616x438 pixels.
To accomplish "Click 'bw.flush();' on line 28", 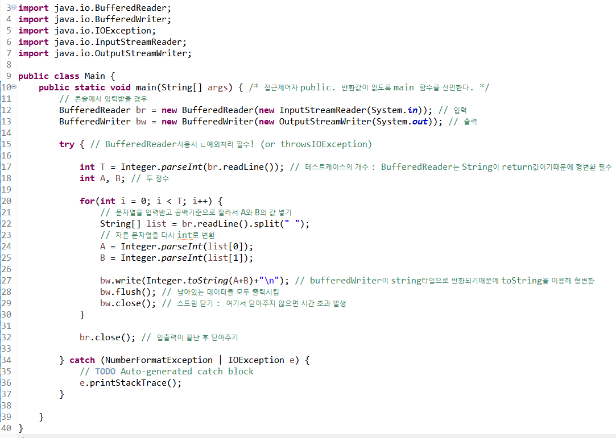I will click(127, 293).
